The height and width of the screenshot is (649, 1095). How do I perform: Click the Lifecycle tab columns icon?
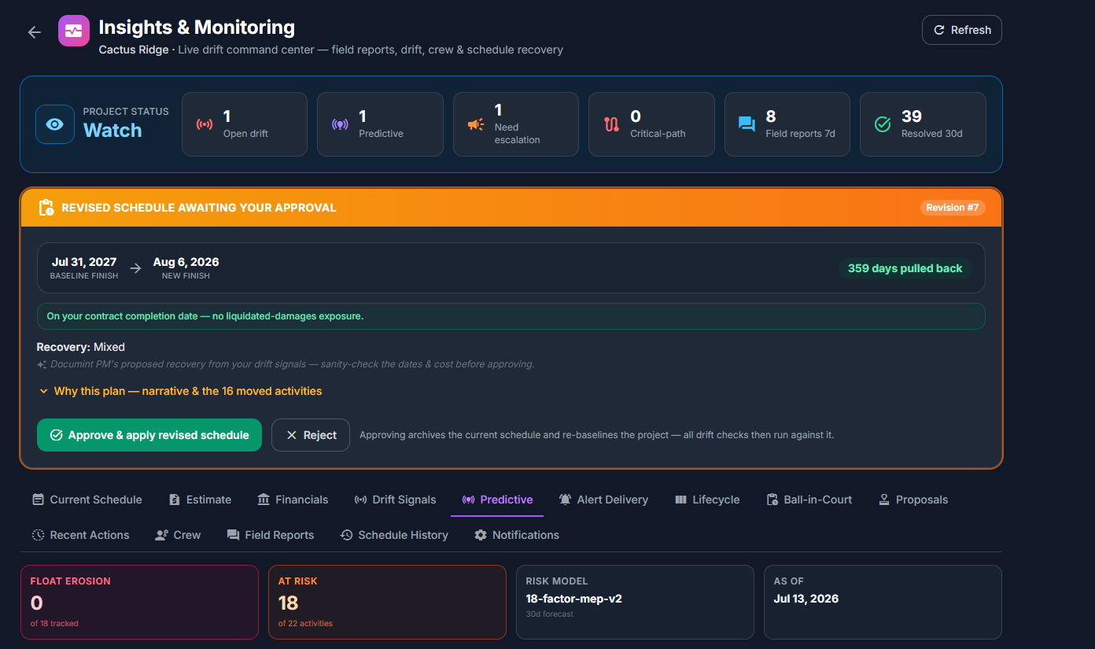pos(680,500)
